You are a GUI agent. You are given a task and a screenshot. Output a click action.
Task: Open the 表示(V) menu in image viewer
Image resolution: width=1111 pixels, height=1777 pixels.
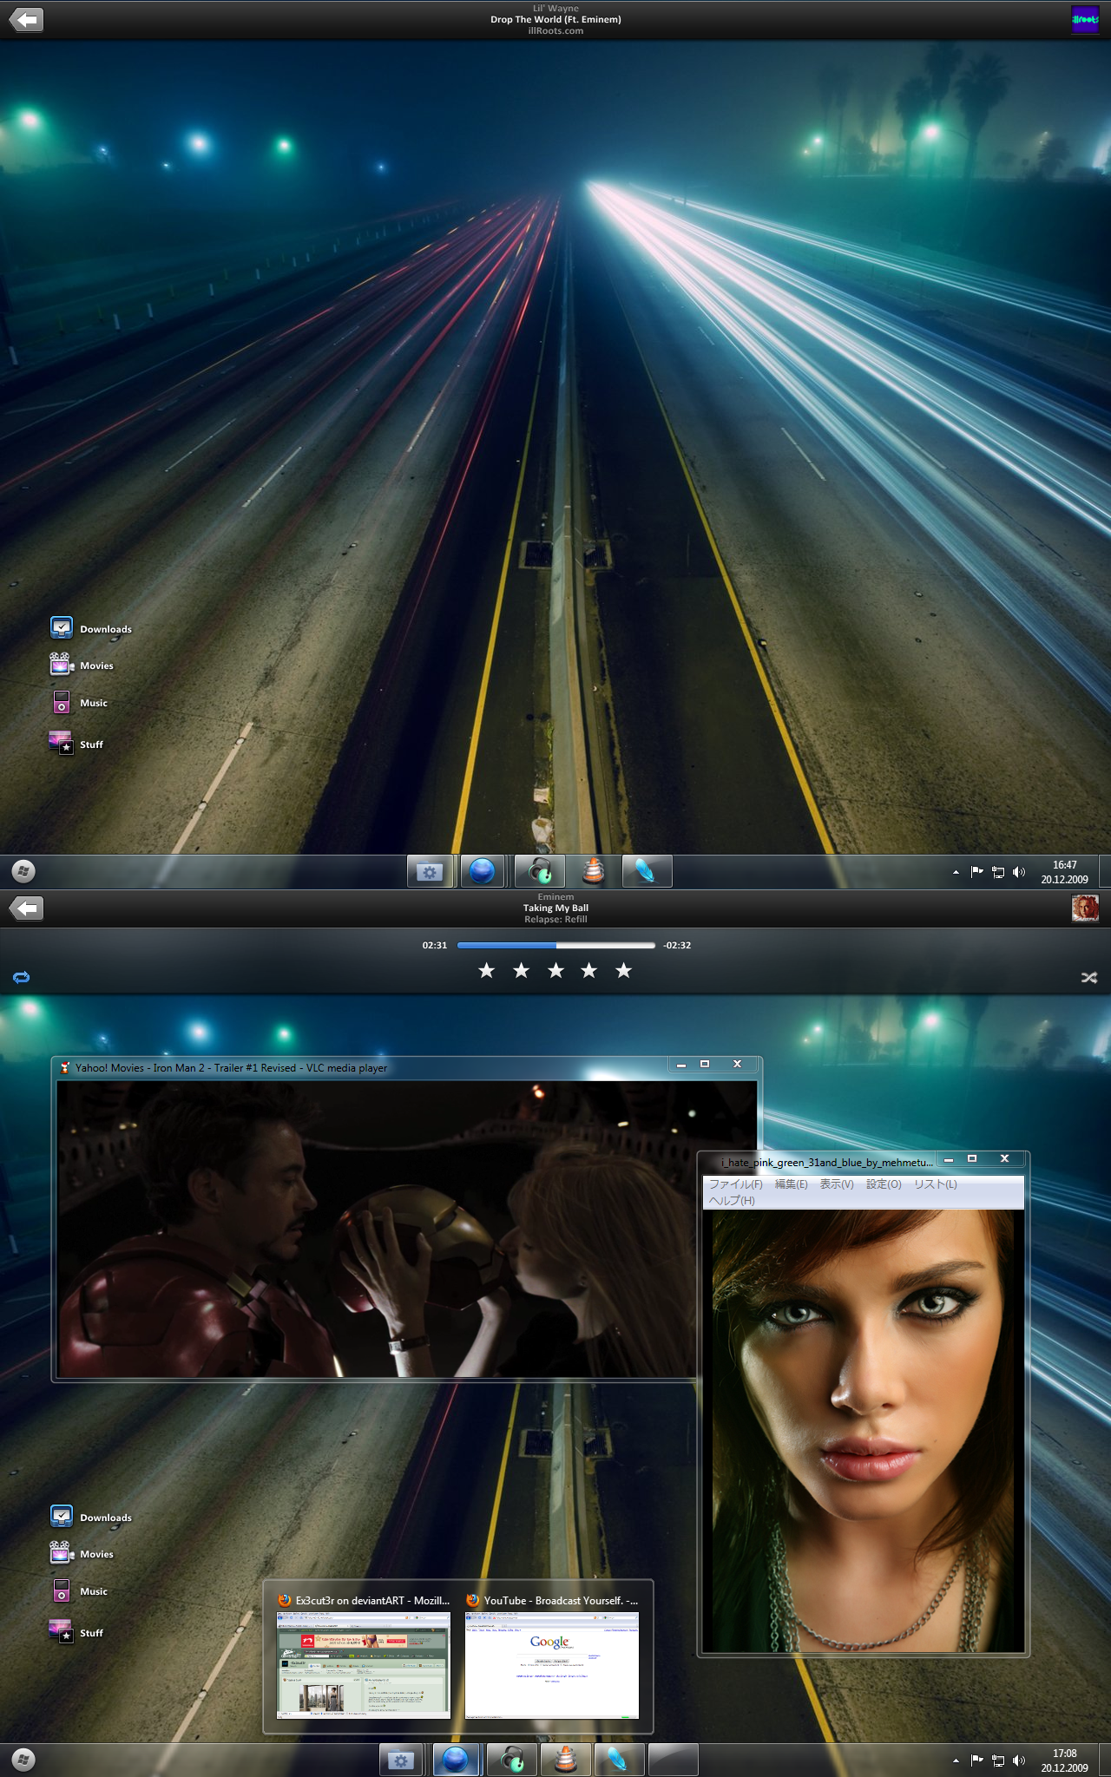(837, 1184)
